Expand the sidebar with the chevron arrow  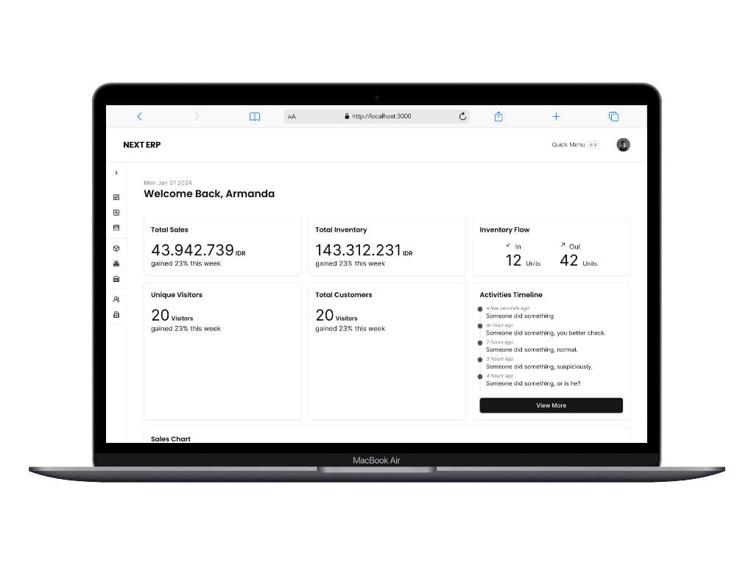(116, 173)
